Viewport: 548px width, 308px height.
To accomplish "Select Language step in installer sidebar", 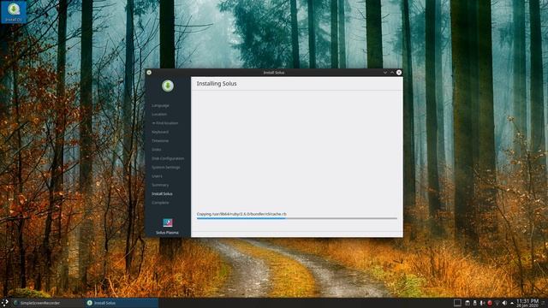I will coord(160,105).
